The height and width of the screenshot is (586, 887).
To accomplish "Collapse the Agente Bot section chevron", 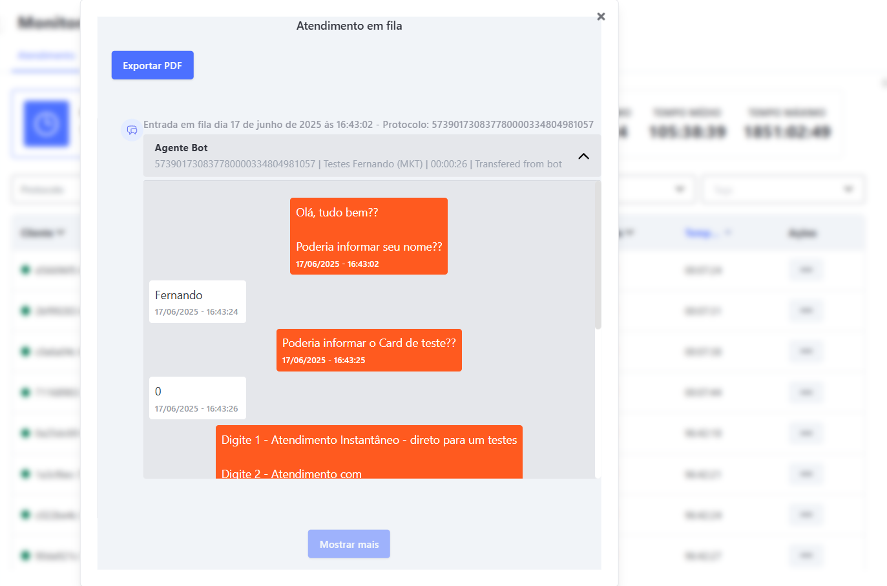I will tap(583, 156).
